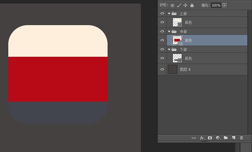The width and height of the screenshot is (252, 152).
Task: Open the 填充 percentage dropdown arrow
Action: pyautogui.click(x=224, y=5)
